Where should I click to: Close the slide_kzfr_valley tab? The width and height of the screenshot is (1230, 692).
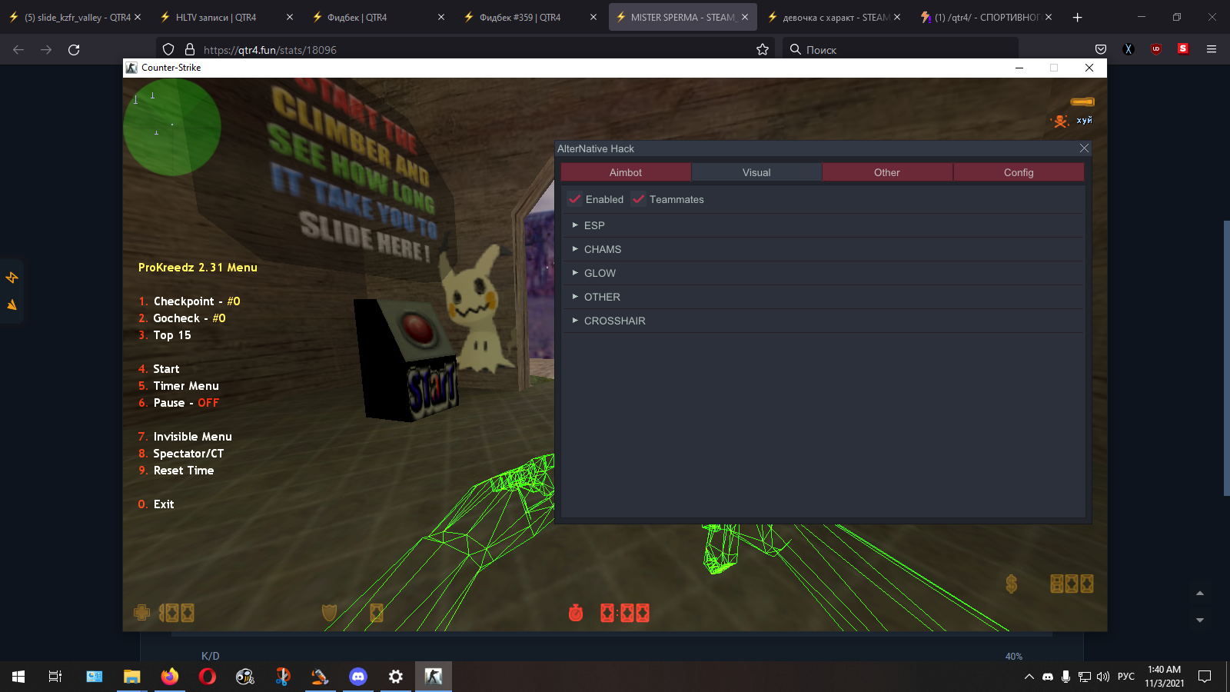tap(138, 17)
